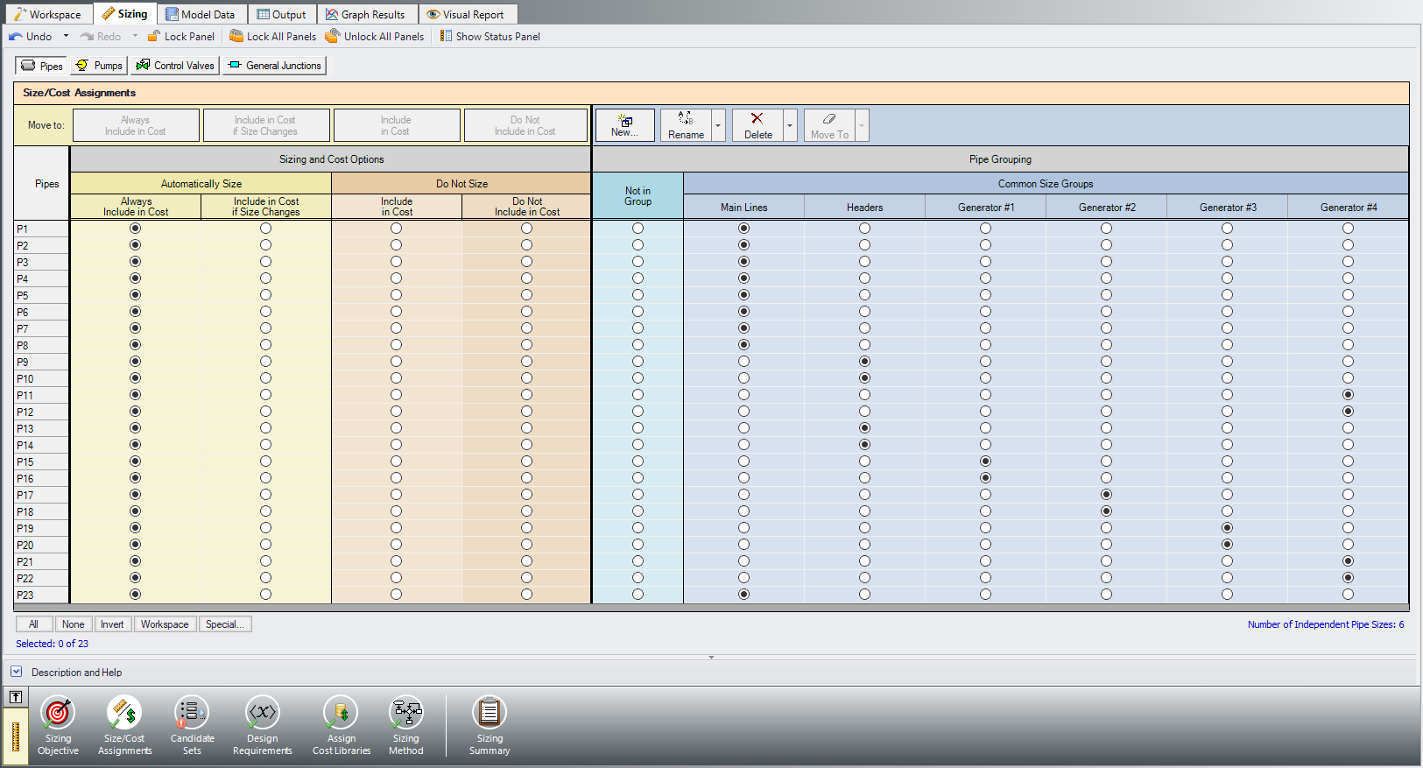Open the Design Requirements icon
The width and height of the screenshot is (1423, 768).
(x=262, y=713)
